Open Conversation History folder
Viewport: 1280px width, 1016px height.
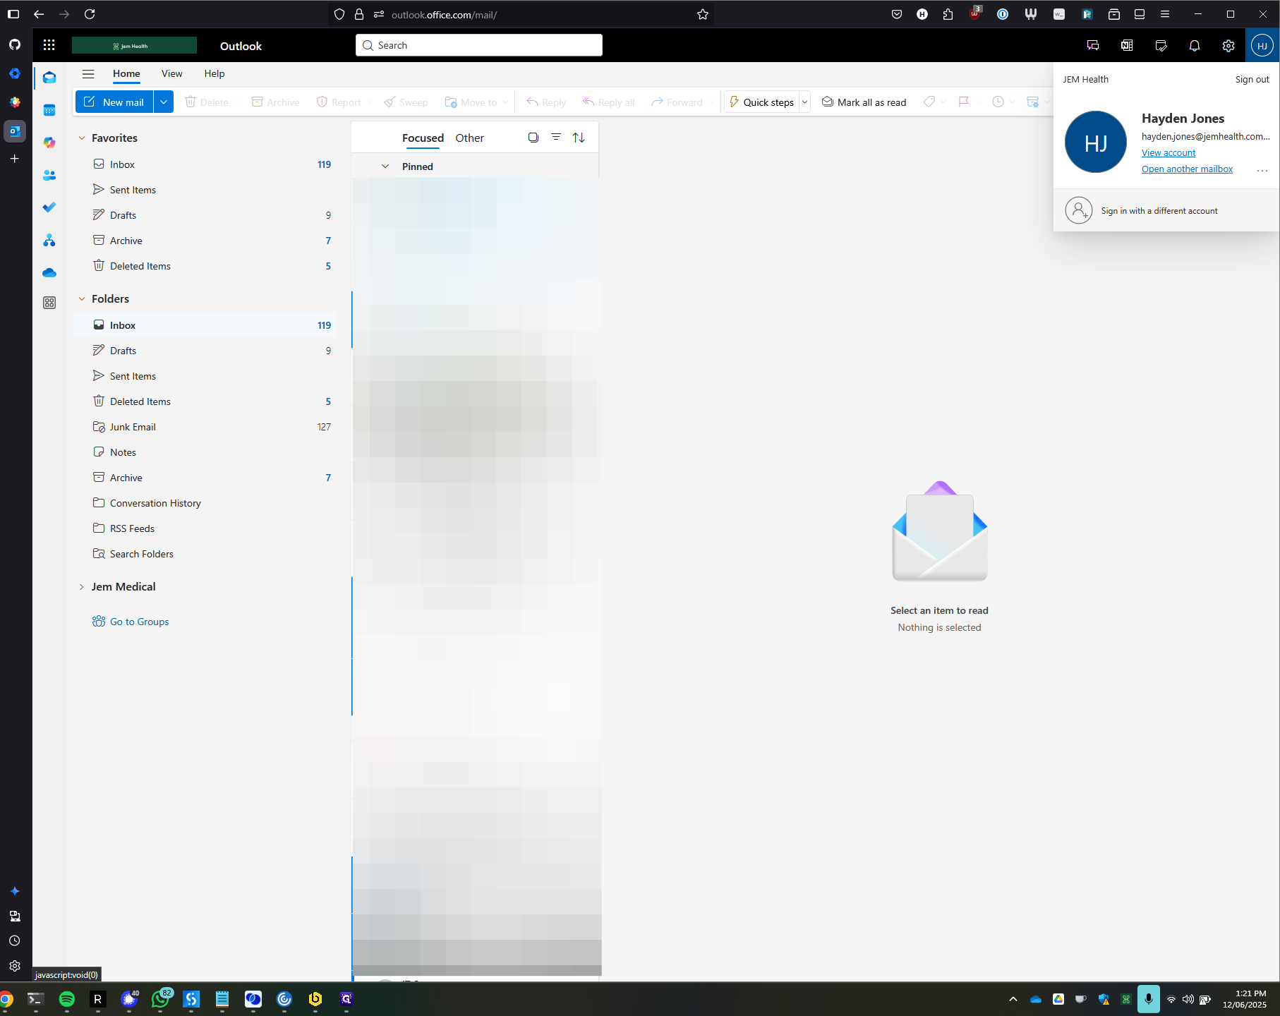(x=205, y=503)
